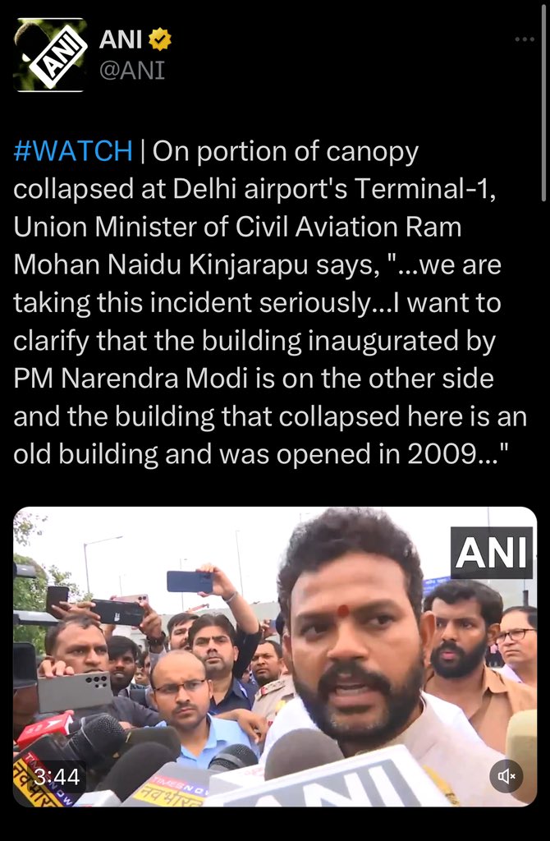Click the blue smartphone held above the crowd
This screenshot has width=550, height=841.
pyautogui.click(x=190, y=581)
